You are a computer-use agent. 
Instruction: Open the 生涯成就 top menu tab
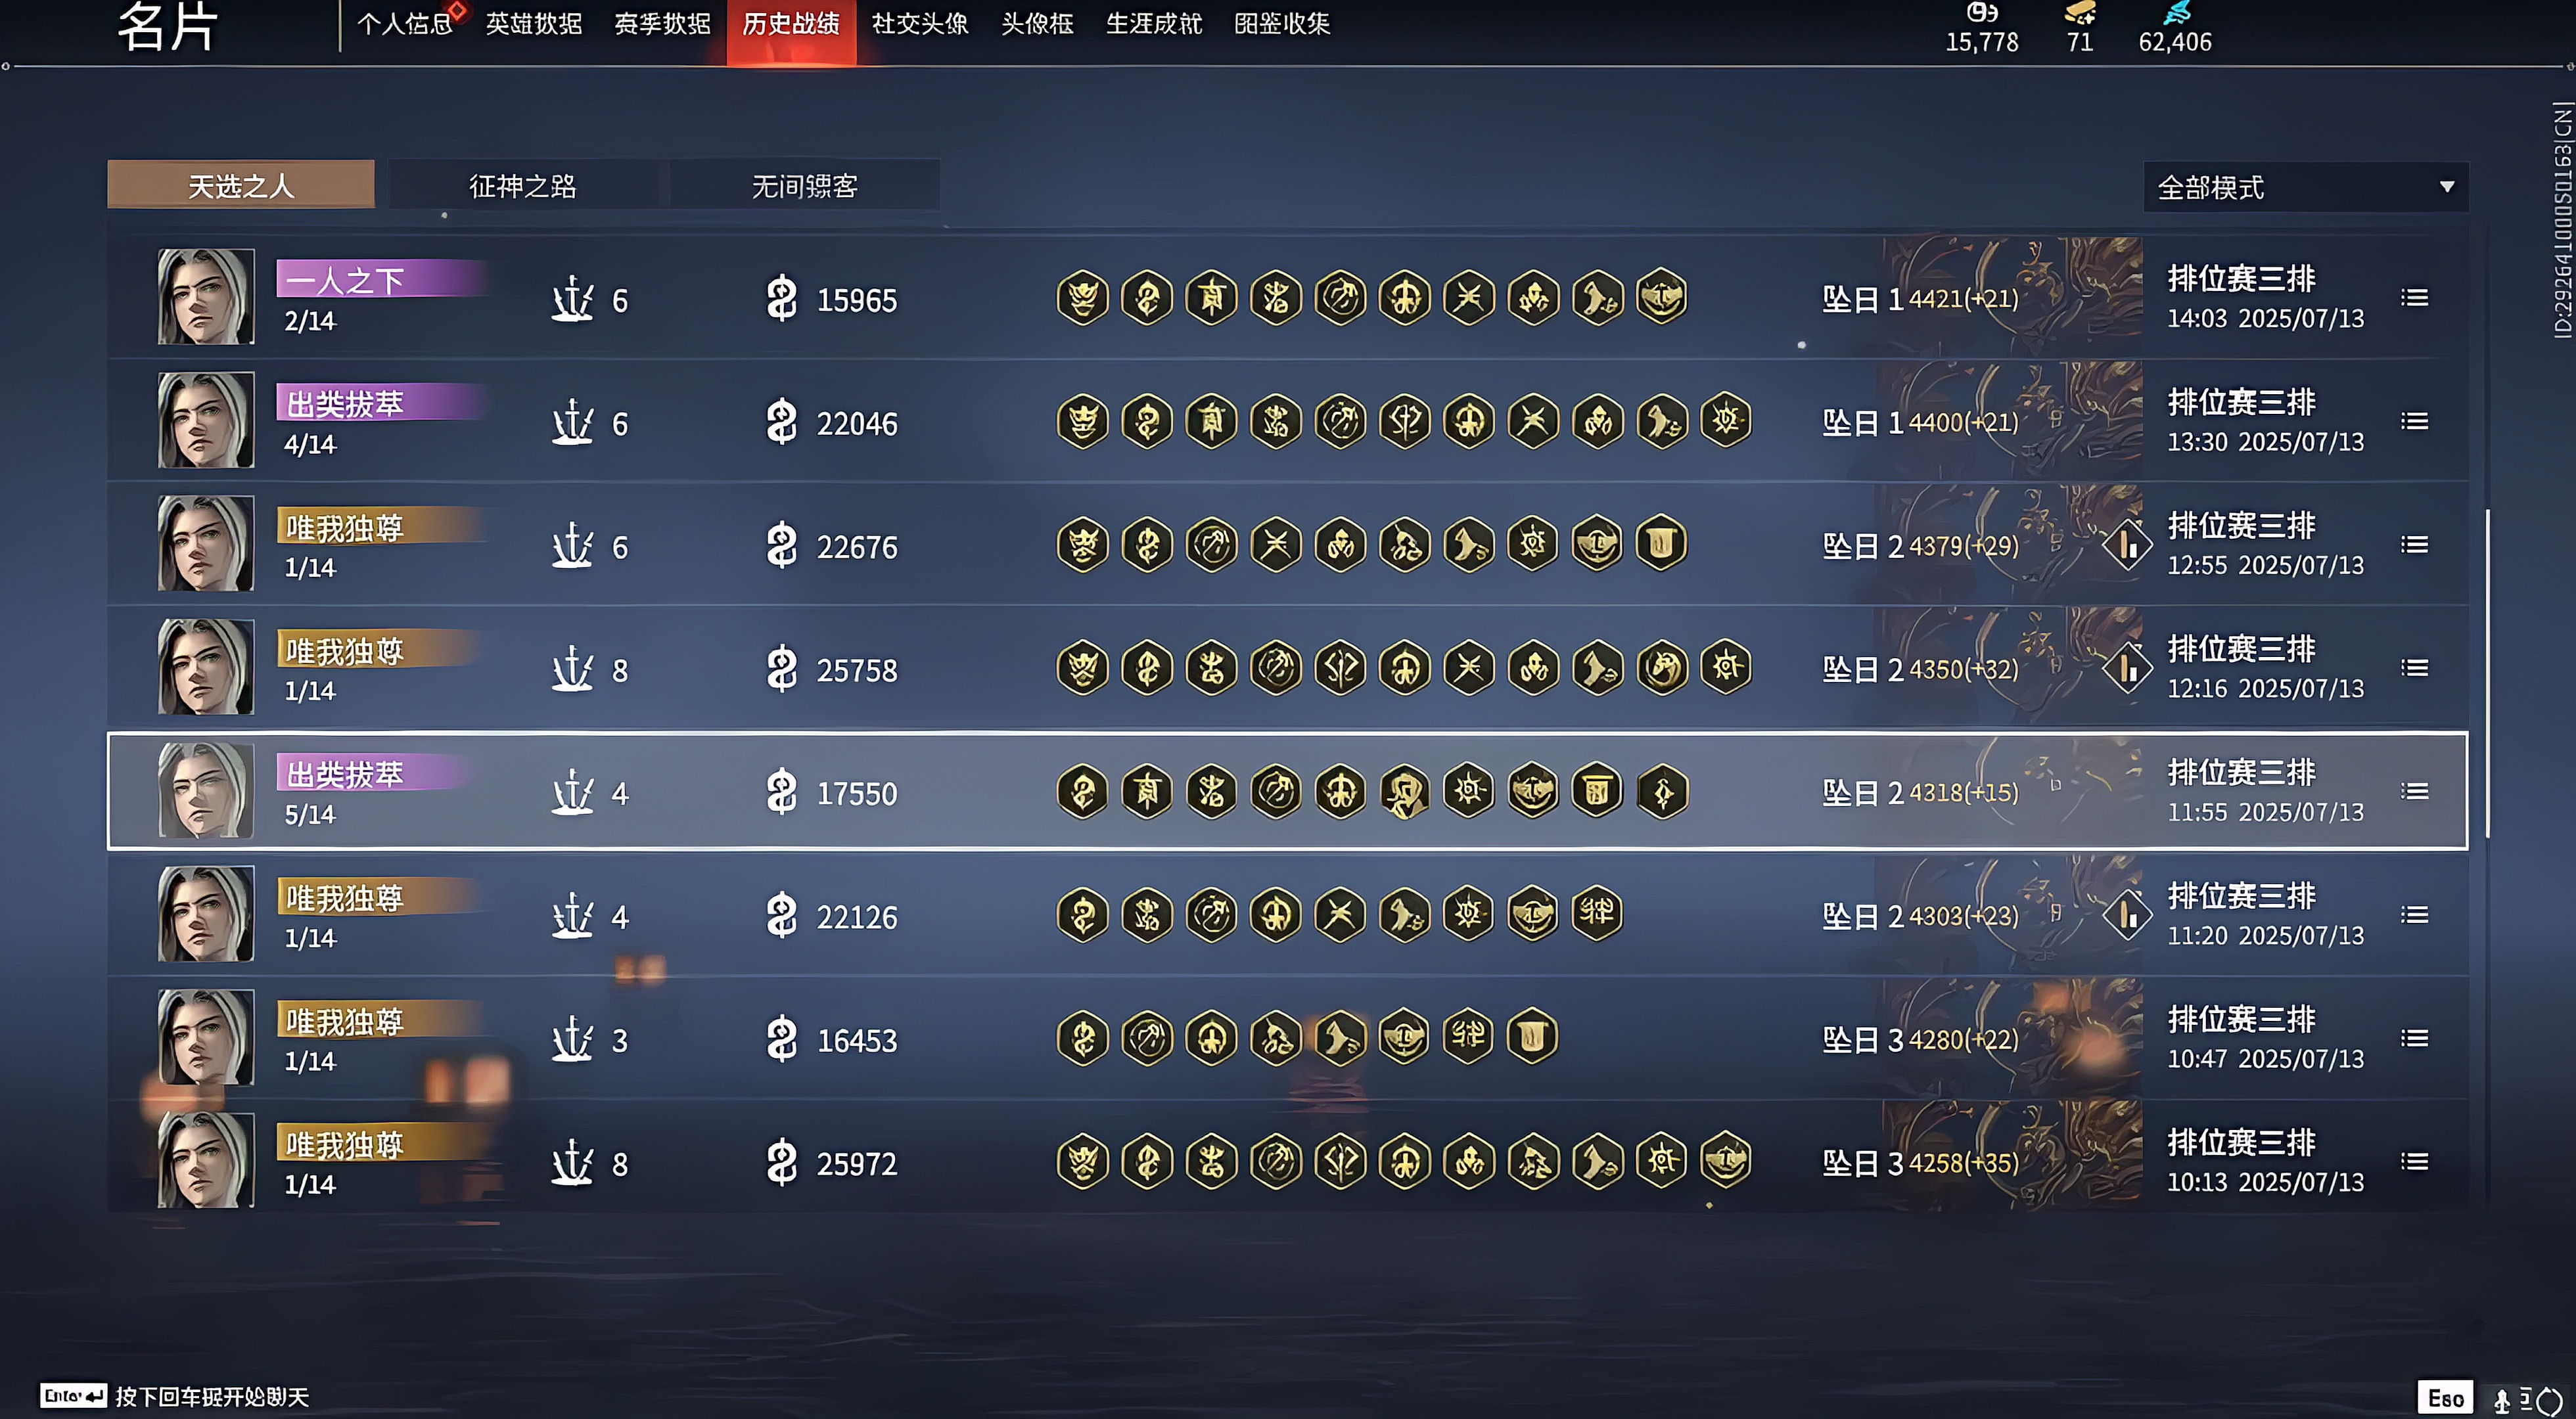click(x=1153, y=24)
